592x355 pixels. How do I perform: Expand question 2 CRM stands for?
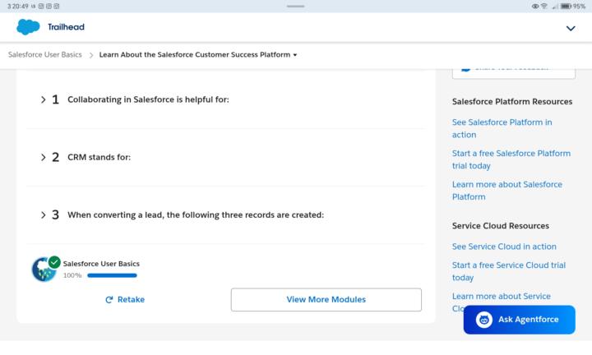(44, 157)
